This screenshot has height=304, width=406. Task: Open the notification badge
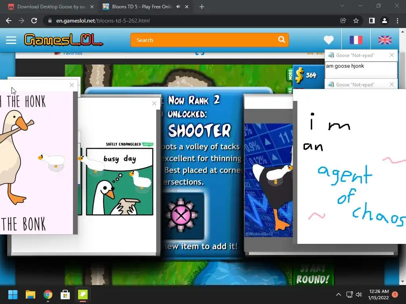pos(395,294)
